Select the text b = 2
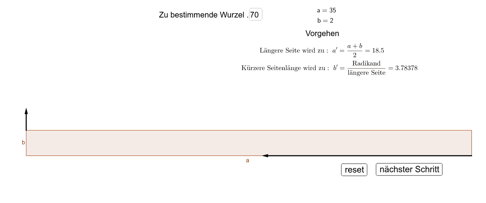This screenshot has width=486, height=203. [x=325, y=20]
